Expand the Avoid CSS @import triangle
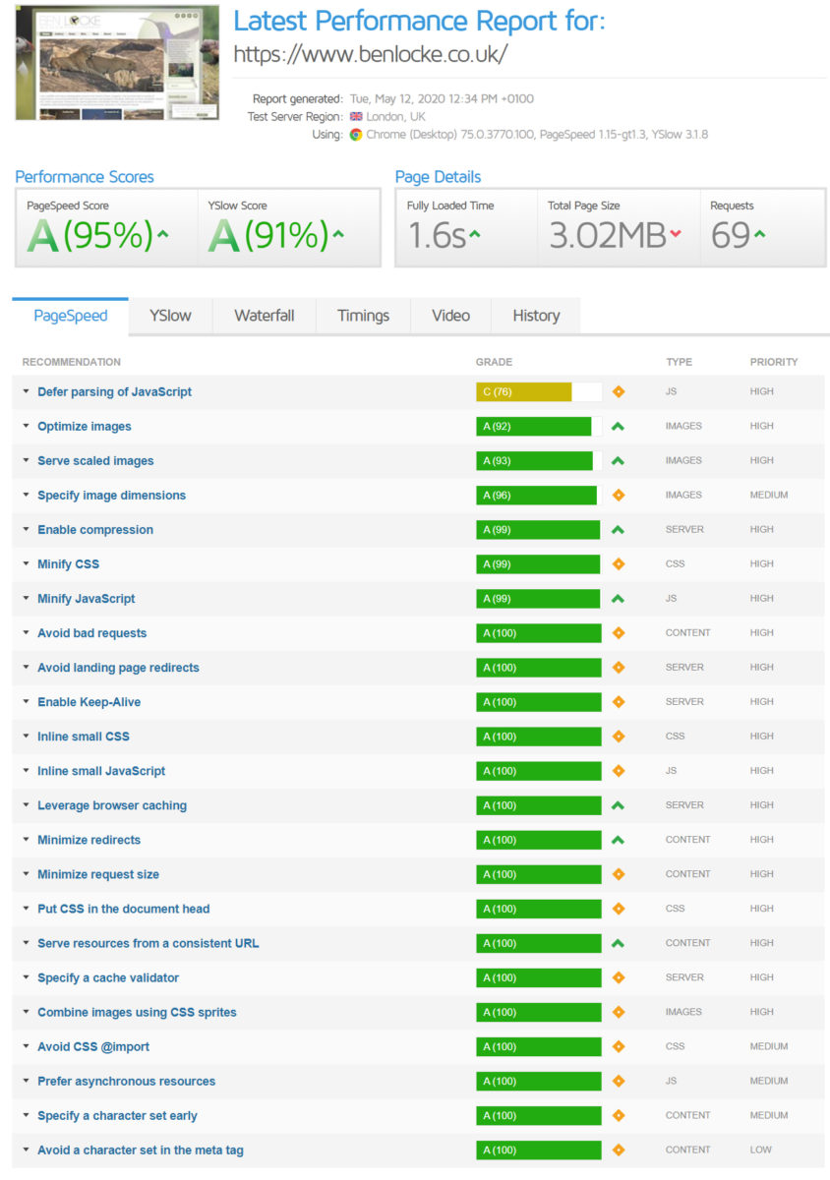 pos(27,1047)
